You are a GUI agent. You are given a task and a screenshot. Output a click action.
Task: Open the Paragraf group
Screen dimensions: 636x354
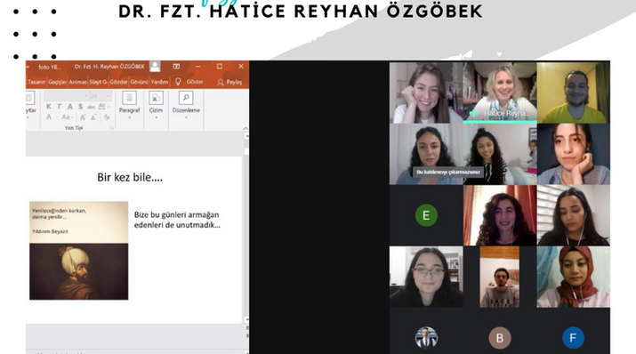pyautogui.click(x=129, y=106)
